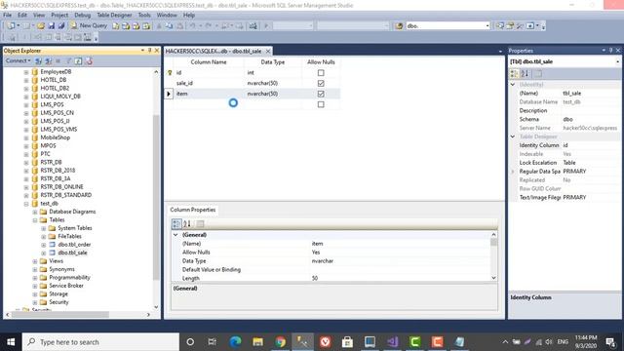Viewport: 624px width, 351px height.
Task: Expand the dbo.tbl_order table node
Action: point(44,245)
